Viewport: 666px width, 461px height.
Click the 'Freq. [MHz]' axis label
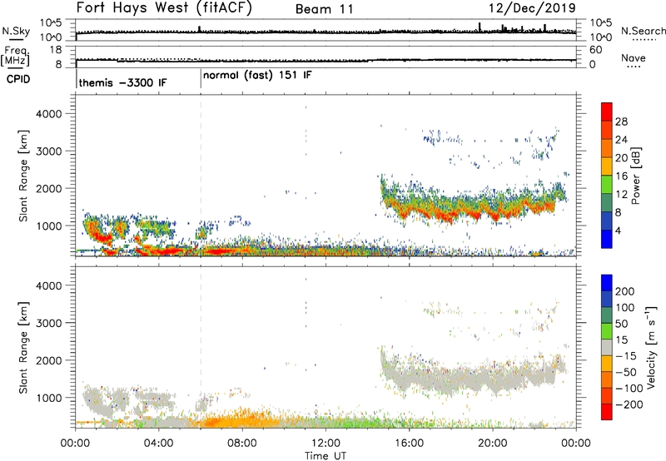16,57
